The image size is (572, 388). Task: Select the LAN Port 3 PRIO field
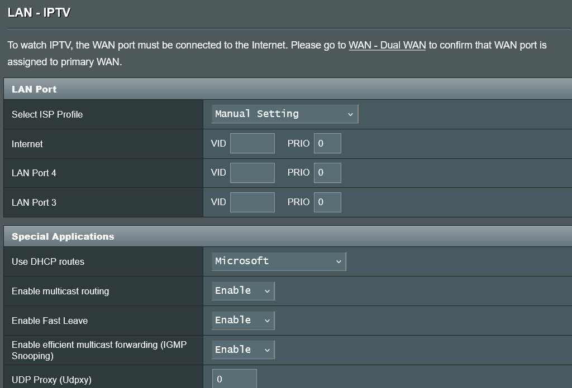point(327,202)
